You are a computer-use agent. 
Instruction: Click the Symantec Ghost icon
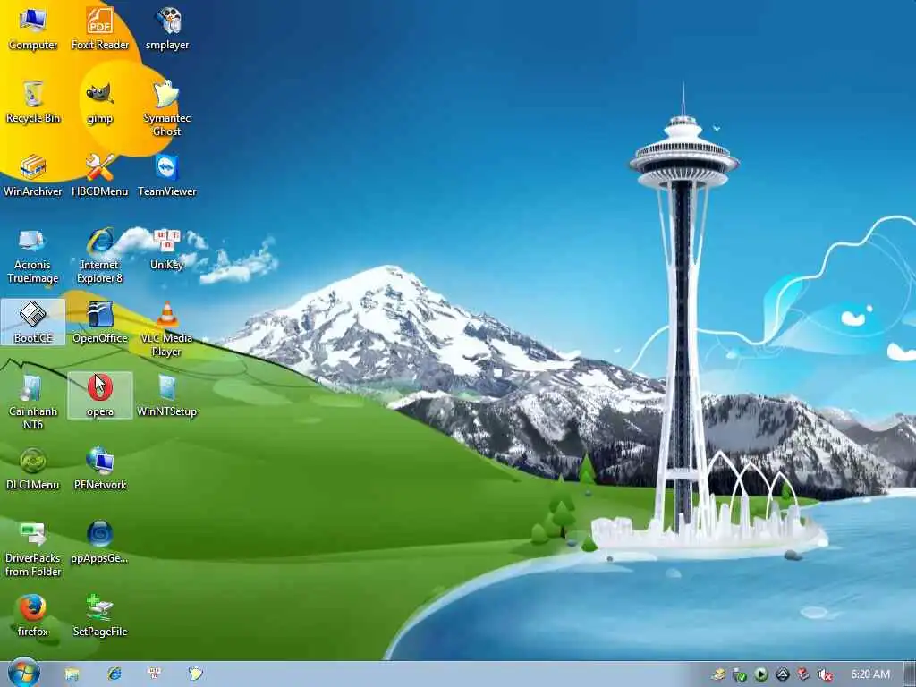click(x=167, y=108)
